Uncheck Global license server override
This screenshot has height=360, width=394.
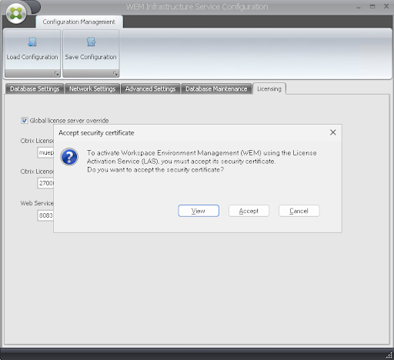pyautogui.click(x=25, y=120)
